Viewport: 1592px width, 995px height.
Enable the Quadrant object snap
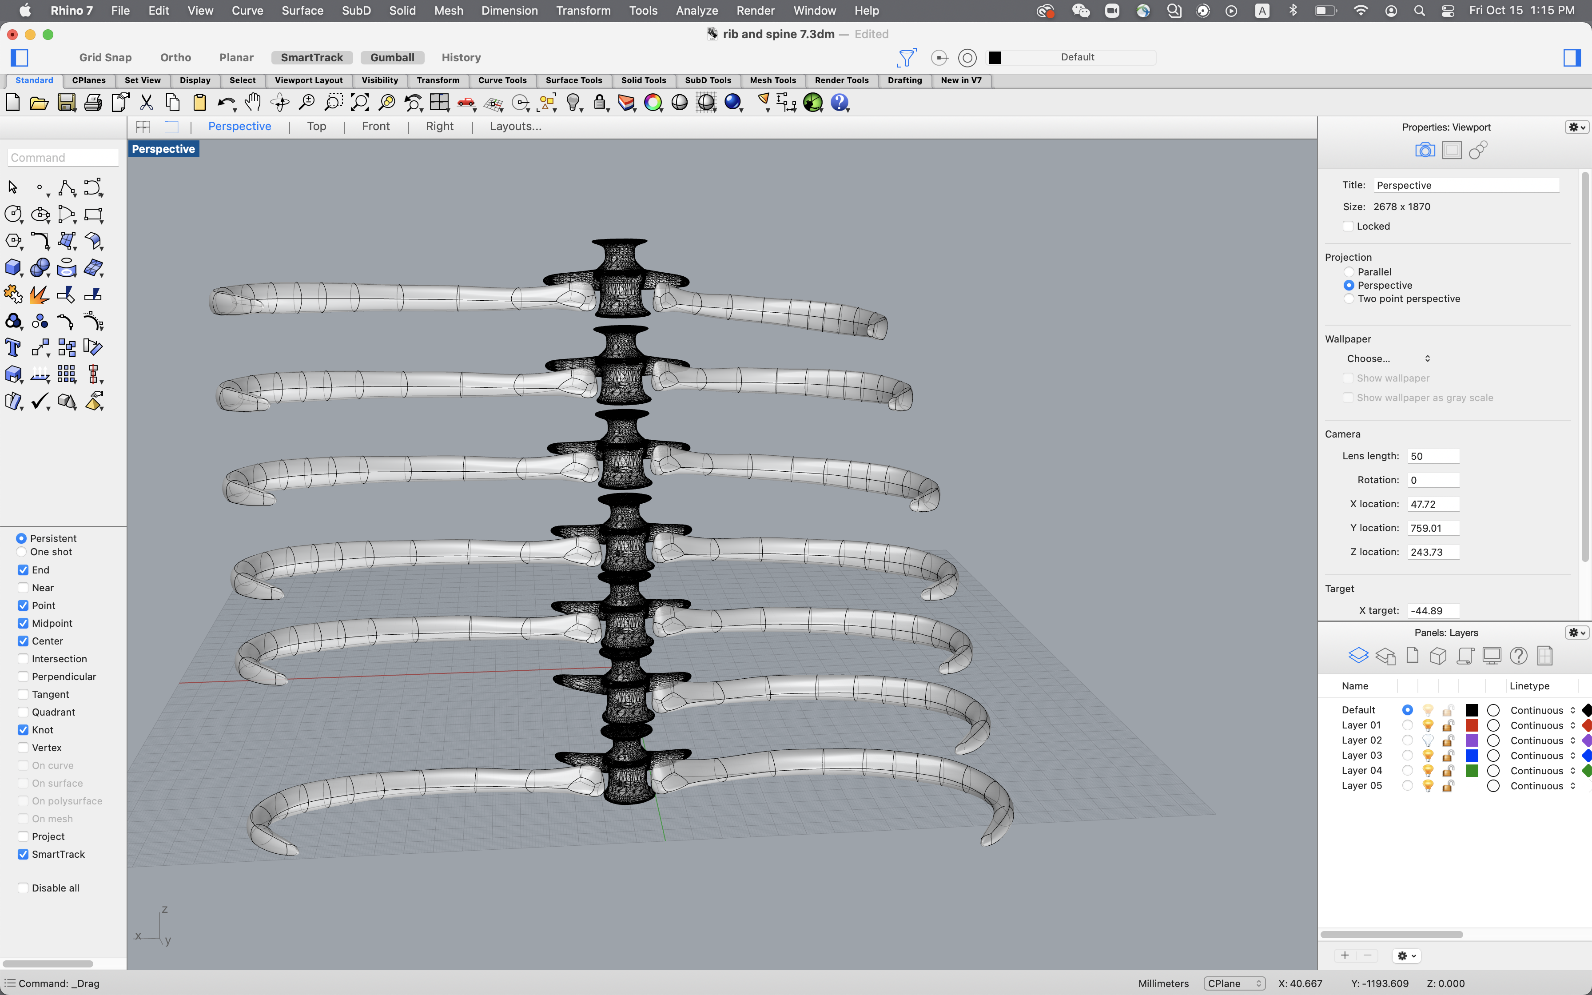click(x=23, y=712)
